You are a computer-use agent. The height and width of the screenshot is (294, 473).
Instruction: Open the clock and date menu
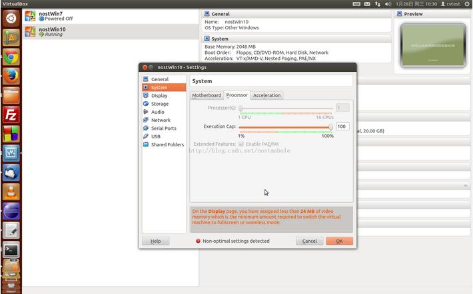click(416, 4)
